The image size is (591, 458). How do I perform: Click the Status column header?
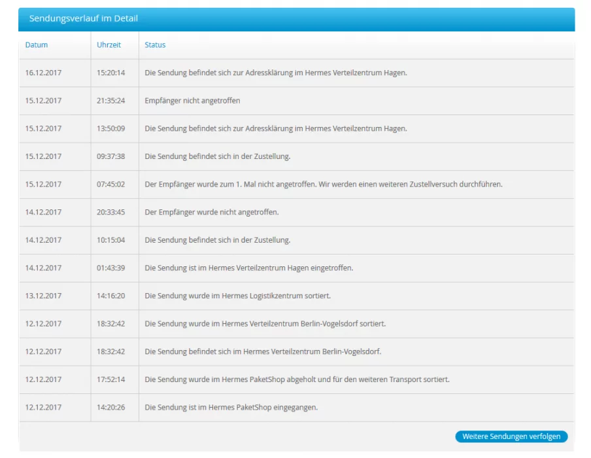coord(155,45)
